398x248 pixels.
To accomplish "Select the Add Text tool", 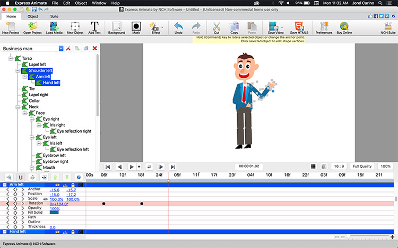I will click(x=94, y=27).
